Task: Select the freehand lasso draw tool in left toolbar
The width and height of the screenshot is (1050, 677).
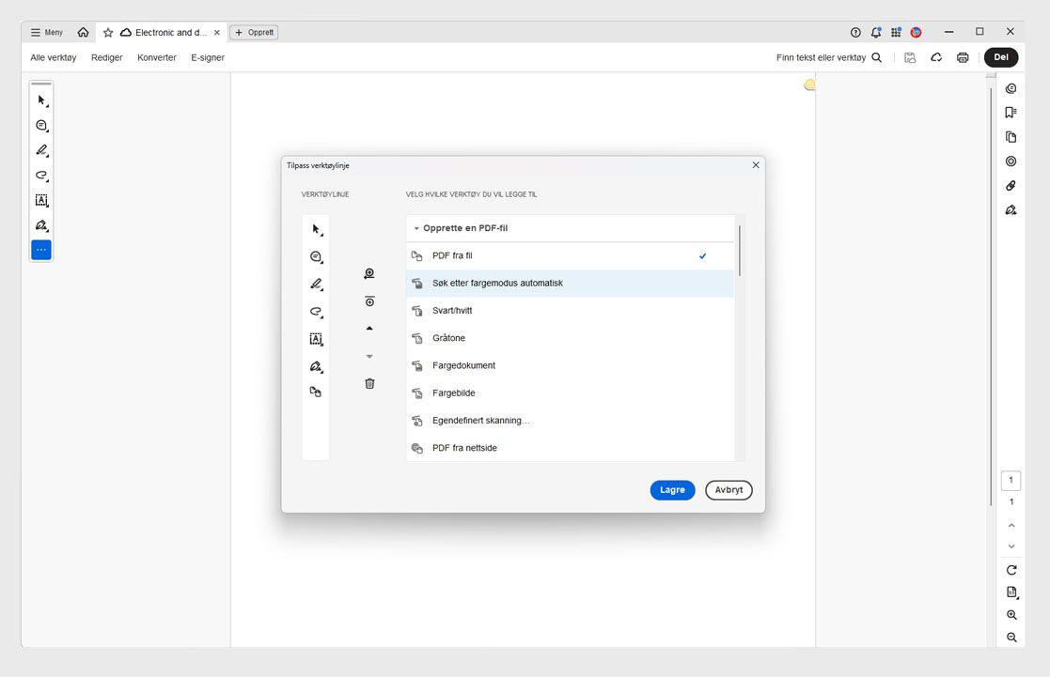Action: [x=41, y=176]
